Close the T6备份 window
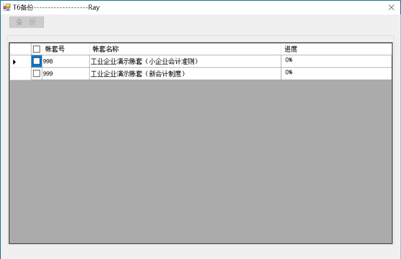Screen dimensions: 401x259 pos(391,7)
